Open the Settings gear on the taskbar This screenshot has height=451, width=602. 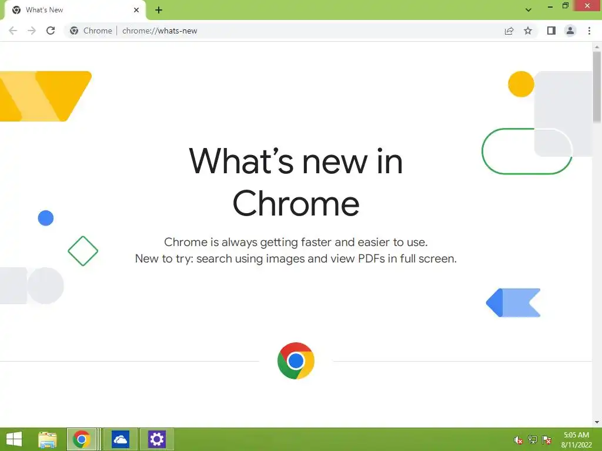click(156, 439)
